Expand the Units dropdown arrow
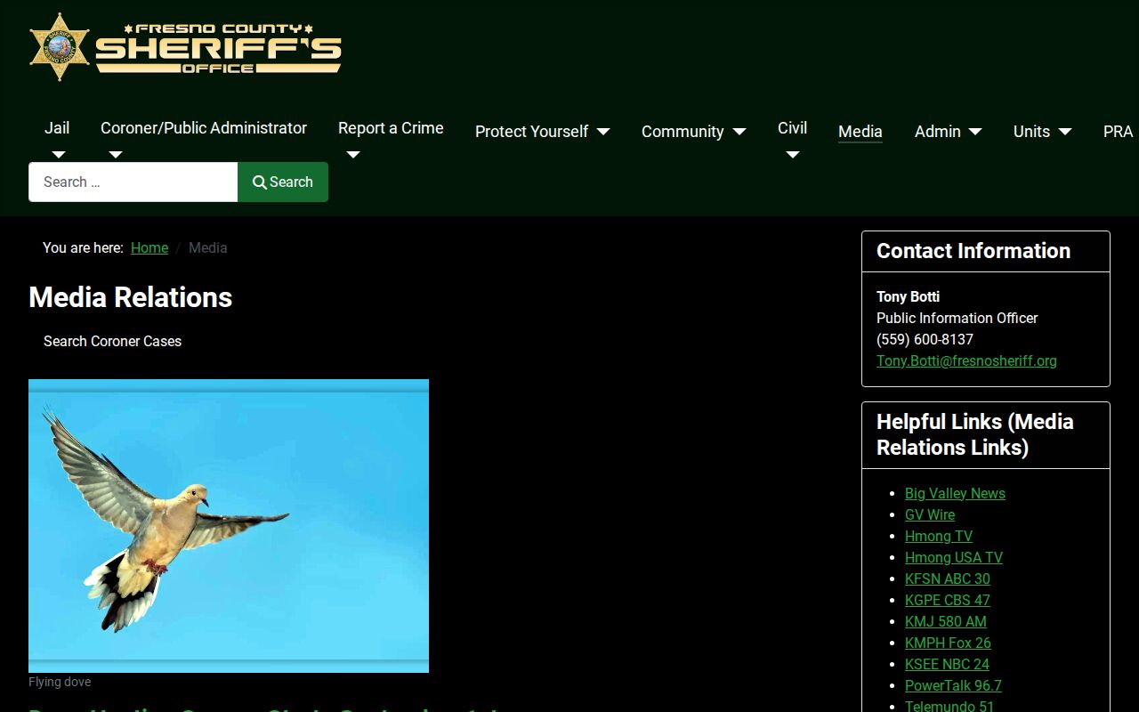 (1064, 132)
